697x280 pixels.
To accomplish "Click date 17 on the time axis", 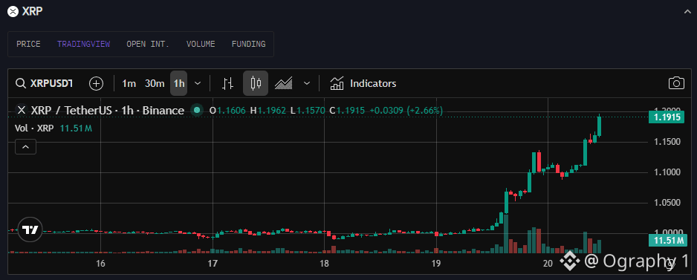I will 213,264.
